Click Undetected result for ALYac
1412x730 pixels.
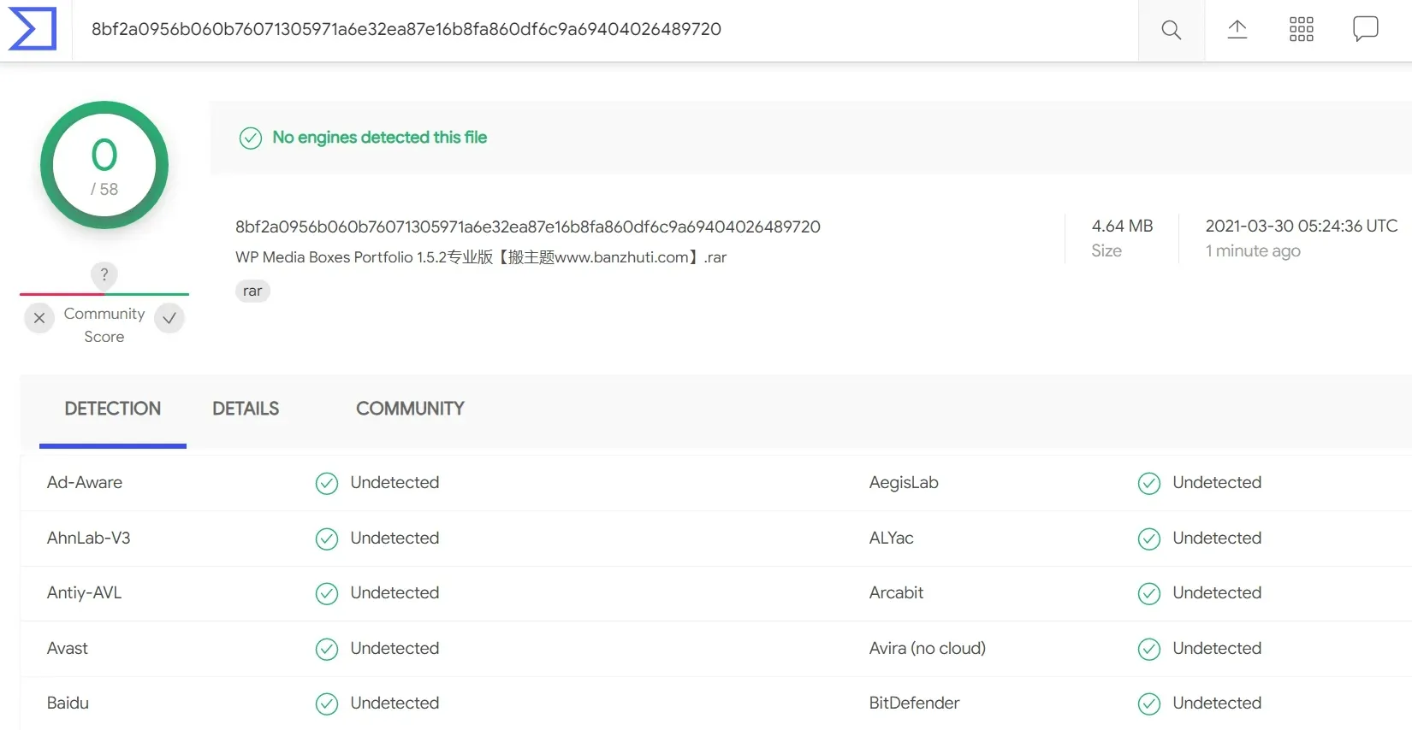click(1217, 538)
